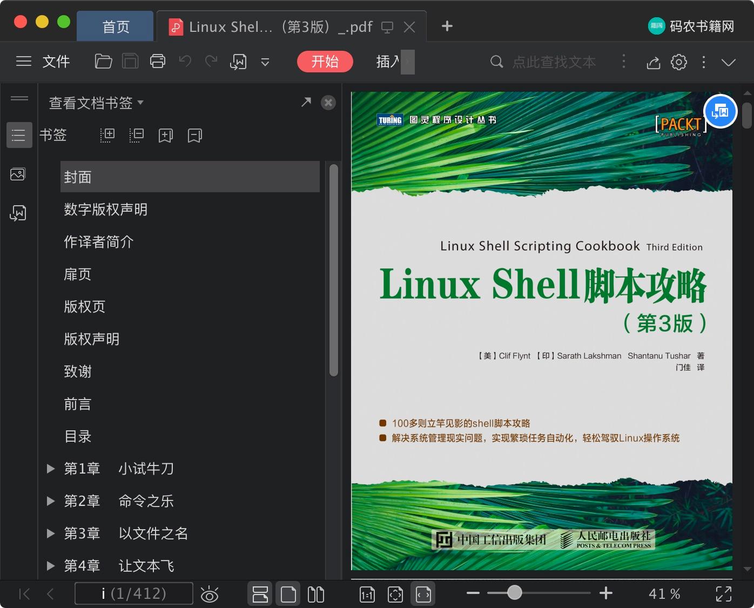Click the search text field 点此查找文本
754x608 pixels.
point(554,62)
